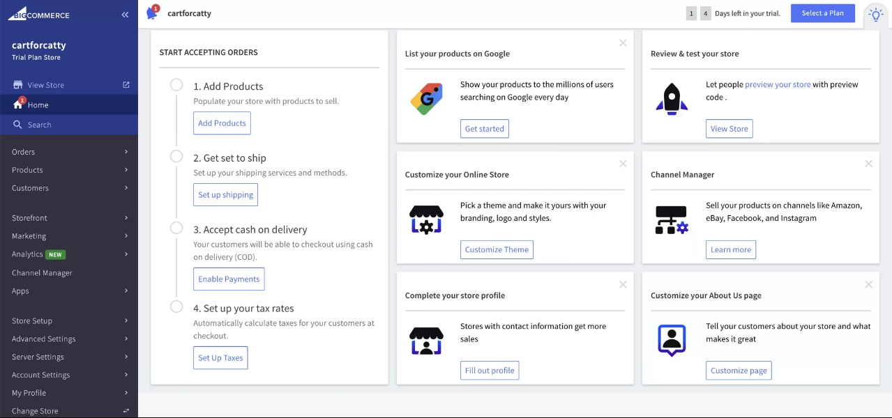
Task: Expand the Analytics menu chevron
Action: [x=126, y=254]
